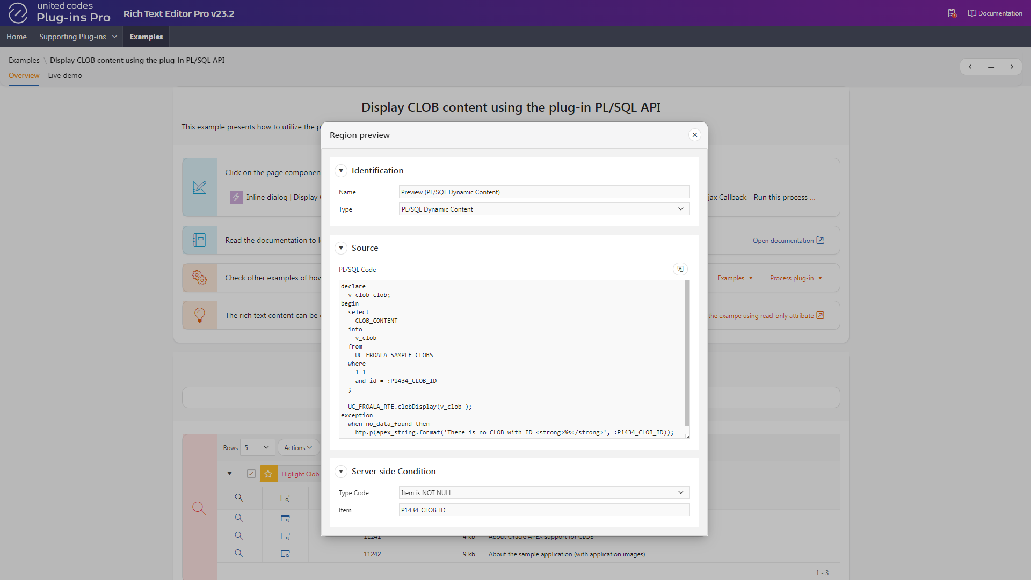
Task: Open the Process plug-in dropdown menu
Action: point(796,278)
